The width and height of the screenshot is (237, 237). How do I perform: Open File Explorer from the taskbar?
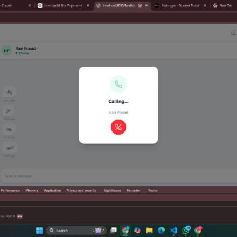pyautogui.click(x=149, y=231)
